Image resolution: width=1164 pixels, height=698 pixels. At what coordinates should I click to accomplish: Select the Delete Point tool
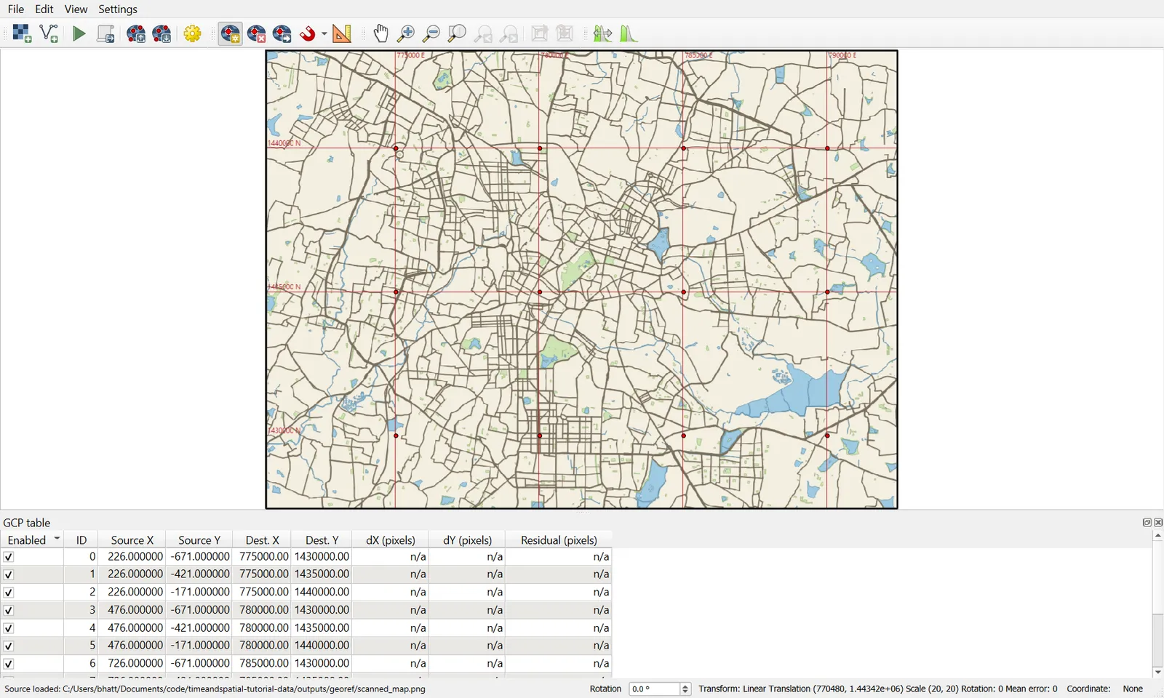pos(257,33)
